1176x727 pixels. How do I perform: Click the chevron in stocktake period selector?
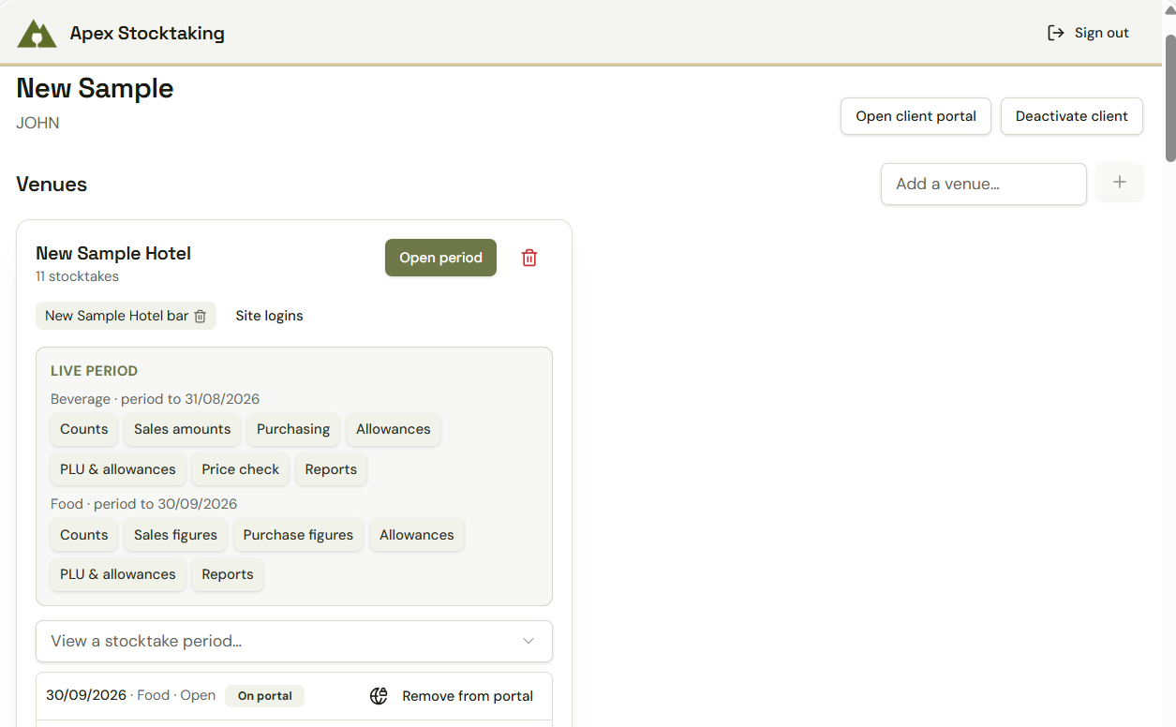[528, 641]
